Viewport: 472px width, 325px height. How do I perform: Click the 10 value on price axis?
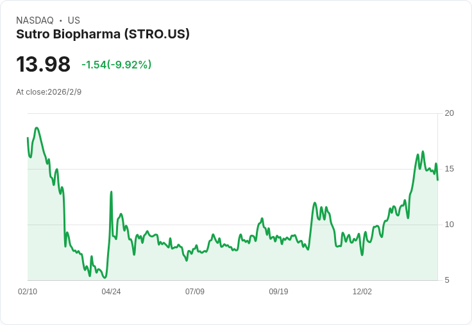click(449, 225)
